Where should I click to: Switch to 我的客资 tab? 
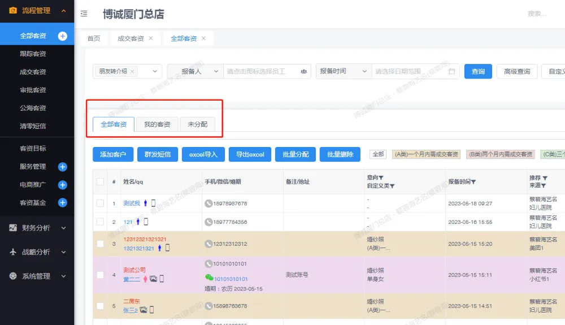coord(157,124)
